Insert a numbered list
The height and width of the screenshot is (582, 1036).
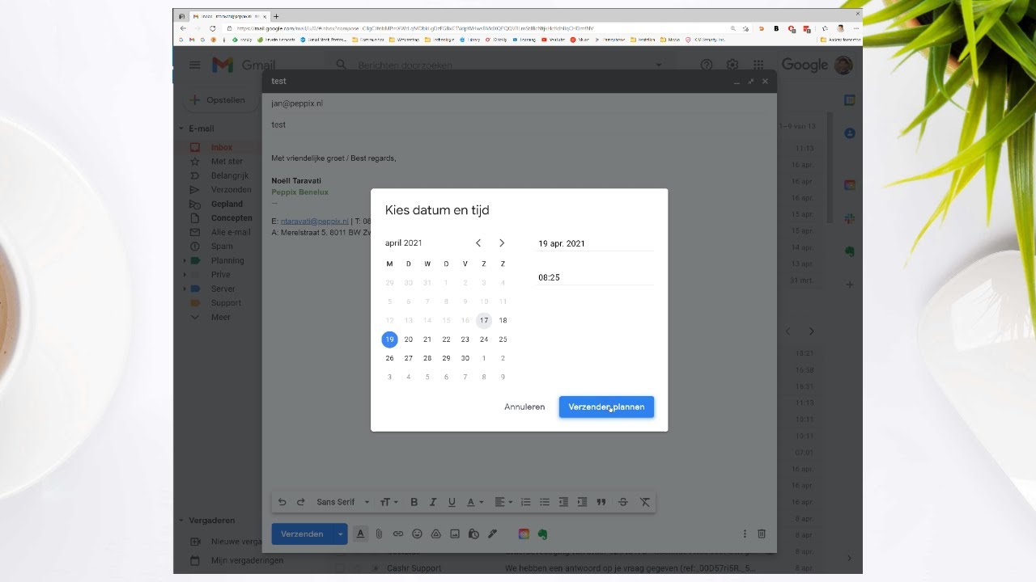525,502
